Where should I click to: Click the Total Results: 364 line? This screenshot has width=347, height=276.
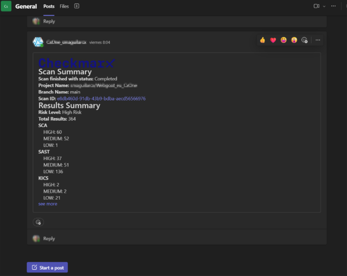pos(57,119)
